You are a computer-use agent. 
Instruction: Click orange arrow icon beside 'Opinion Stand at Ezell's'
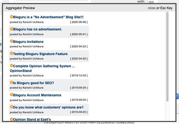point(12,119)
